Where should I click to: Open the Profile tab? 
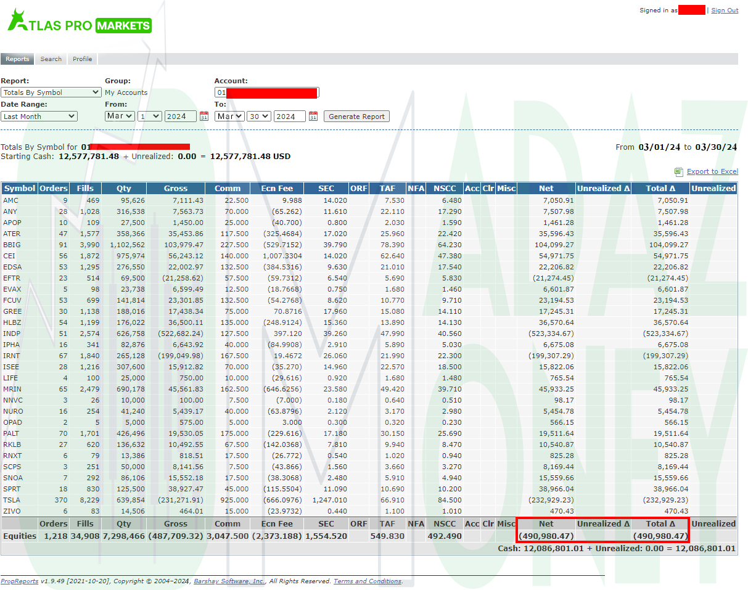82,59
